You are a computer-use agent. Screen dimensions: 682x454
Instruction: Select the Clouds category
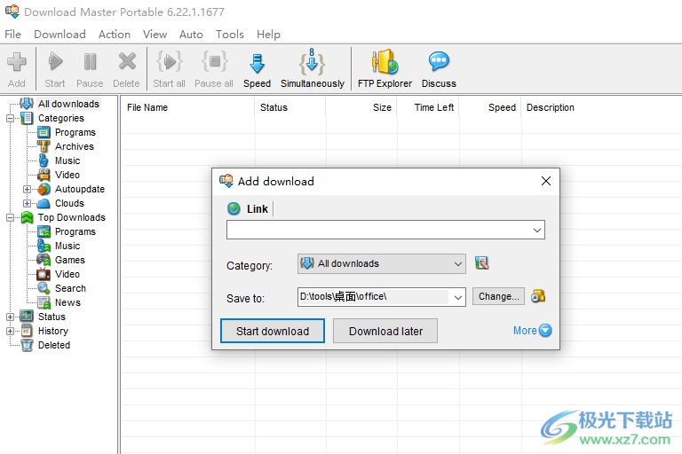point(69,203)
